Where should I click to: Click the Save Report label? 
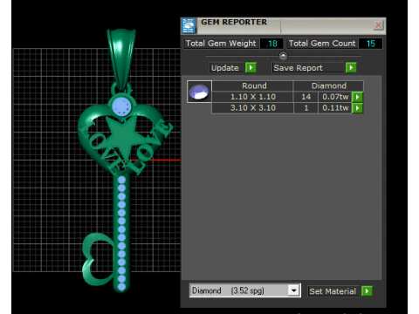click(x=298, y=68)
